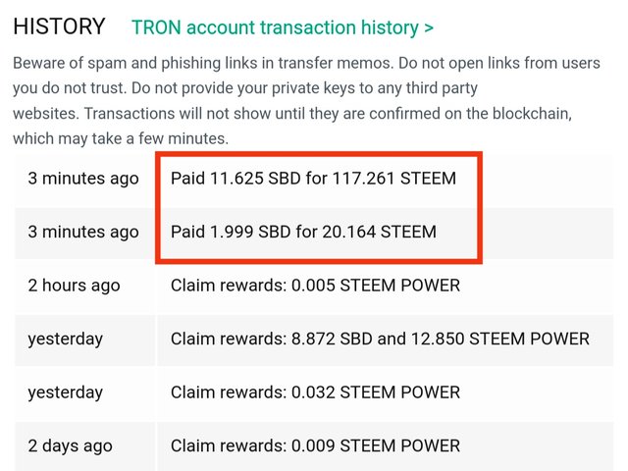Click the Claim rewards 0.032 STEEM POWER row
This screenshot has width=628, height=471.
pos(315,392)
